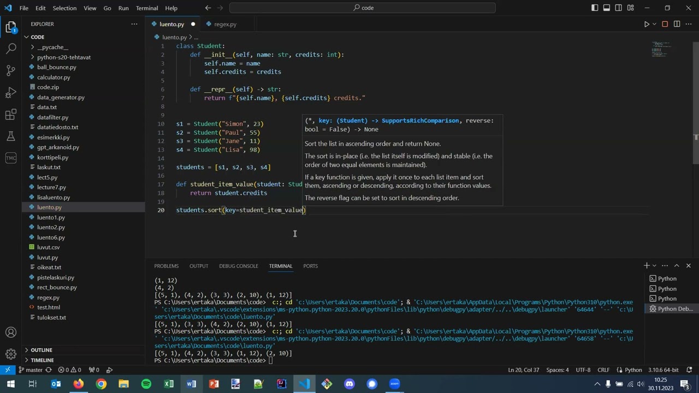
Task: Change indentation via Spaces: 4
Action: pyautogui.click(x=558, y=370)
